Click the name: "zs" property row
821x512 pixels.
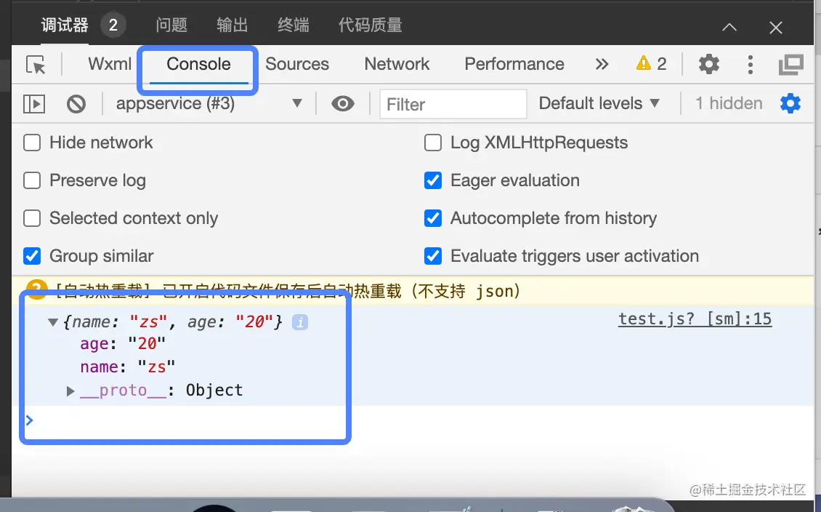pyautogui.click(x=127, y=367)
